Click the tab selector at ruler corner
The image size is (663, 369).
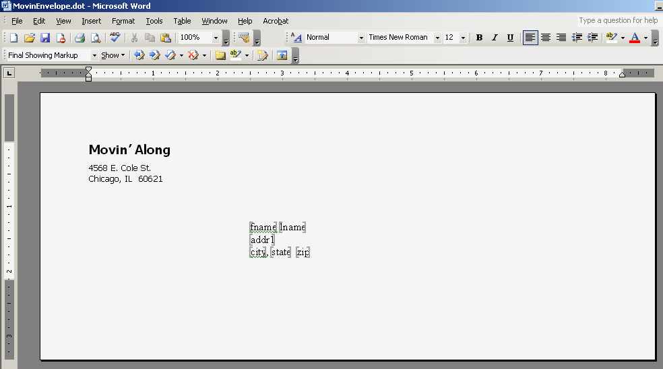pyautogui.click(x=9, y=73)
